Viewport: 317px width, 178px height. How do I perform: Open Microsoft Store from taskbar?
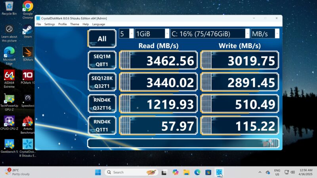[208, 172]
